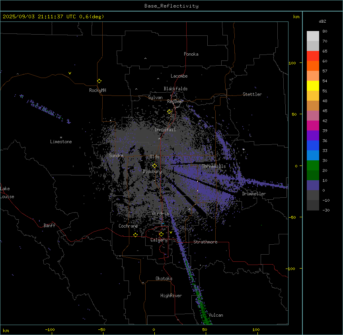Click the Lacombe city label
This screenshot has height=335, width=343.
tap(179, 76)
